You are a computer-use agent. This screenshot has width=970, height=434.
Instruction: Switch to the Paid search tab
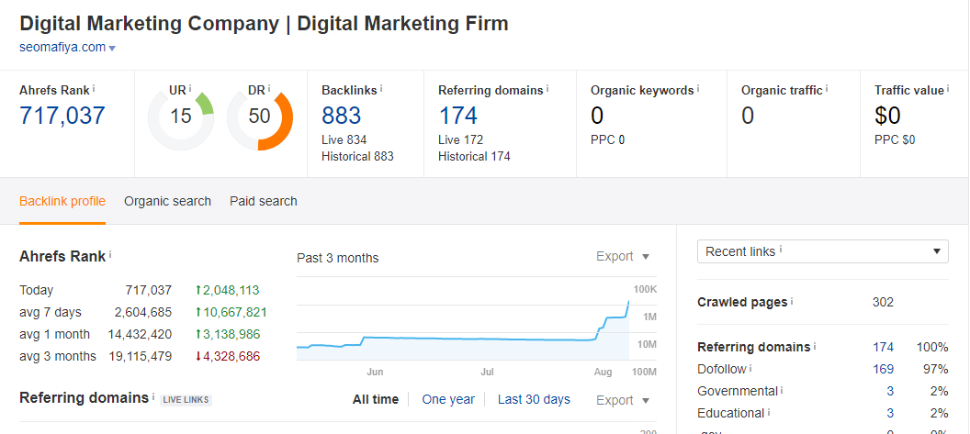264,201
